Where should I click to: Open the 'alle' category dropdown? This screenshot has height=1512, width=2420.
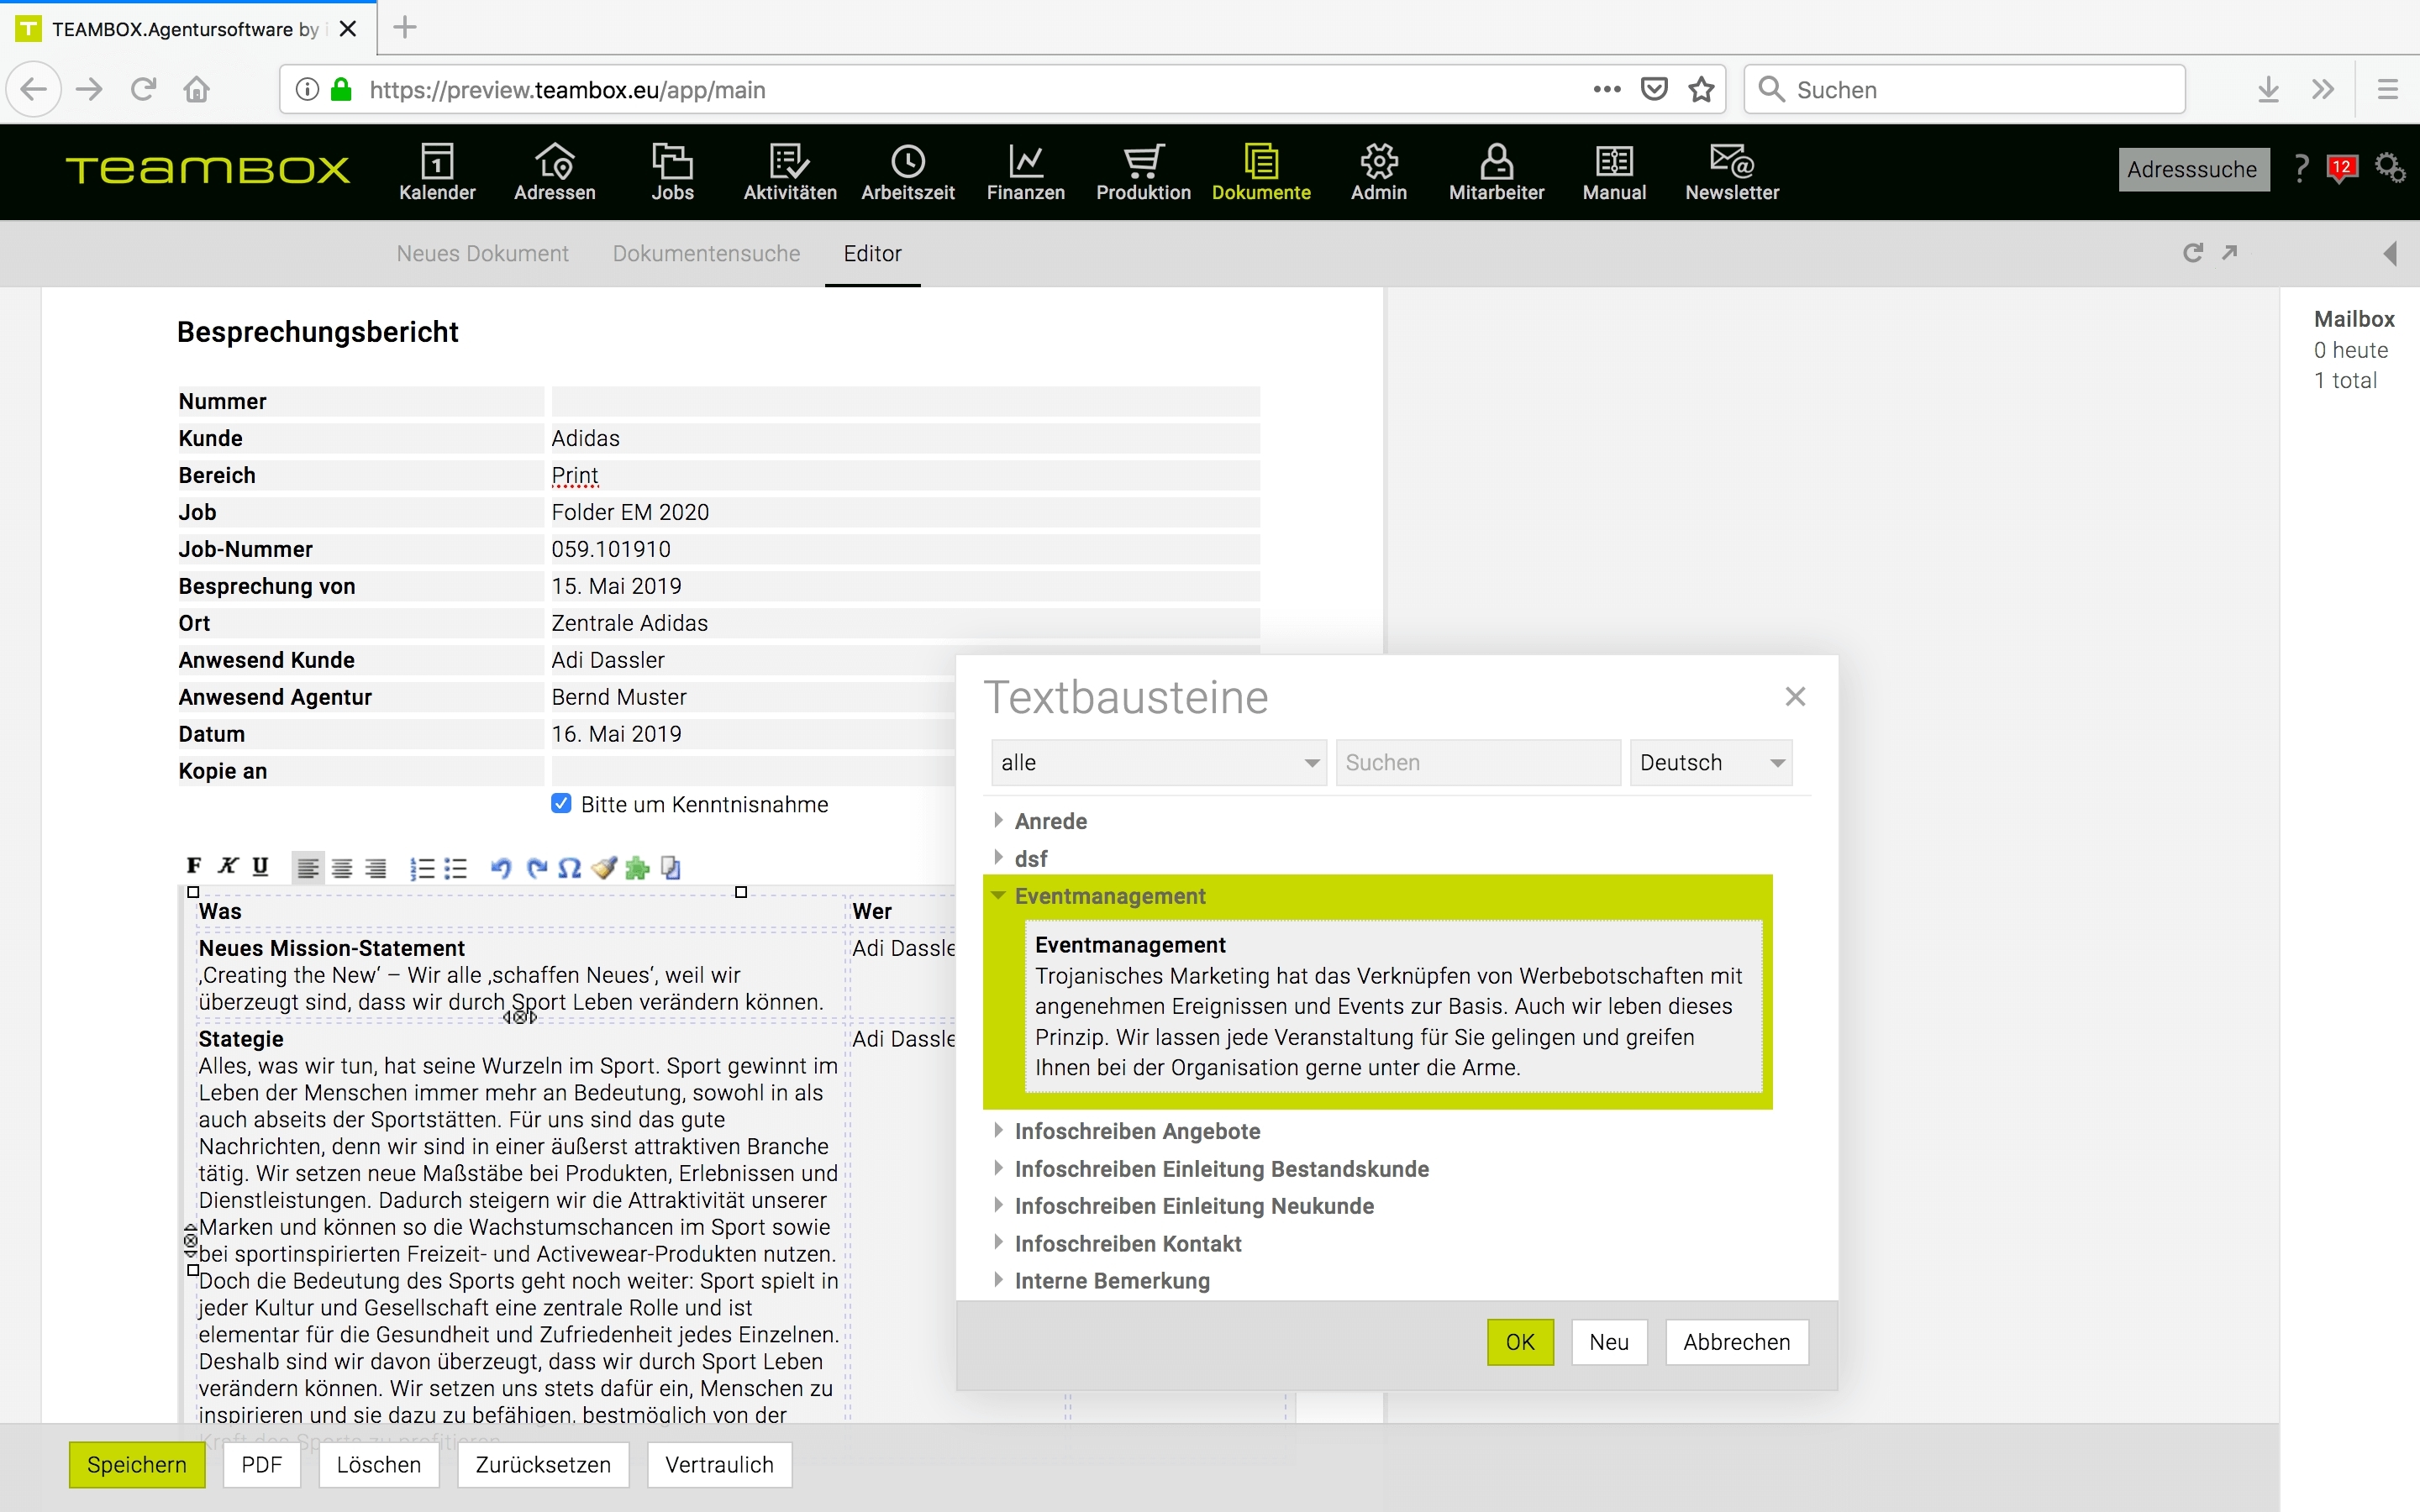click(x=1158, y=763)
